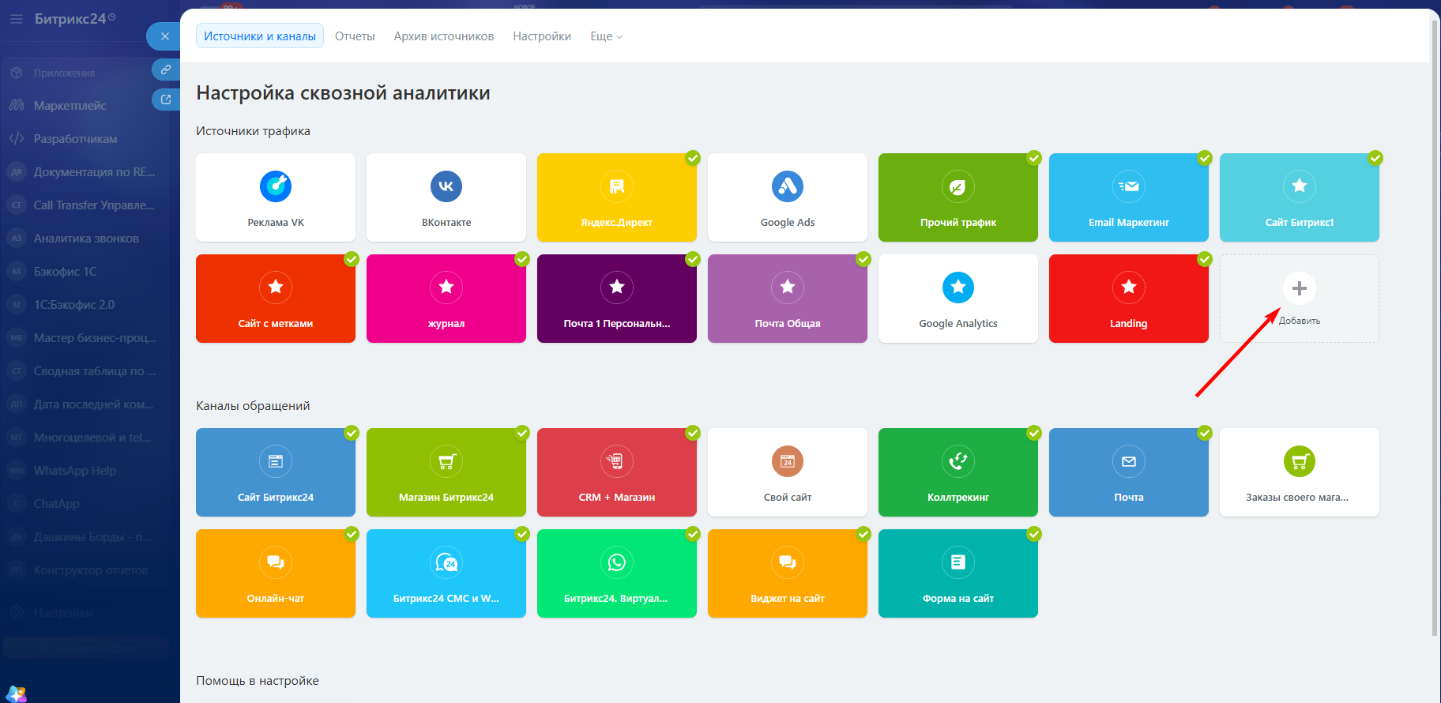Screen dimensions: 1441x703
Task: Open the ВКонтакте source tile
Action: point(446,197)
